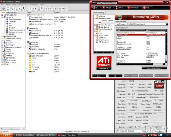The width and height of the screenshot is (171, 137).
Task: Expand the Сървър node in AIDA64 tree
Action: click(2, 41)
